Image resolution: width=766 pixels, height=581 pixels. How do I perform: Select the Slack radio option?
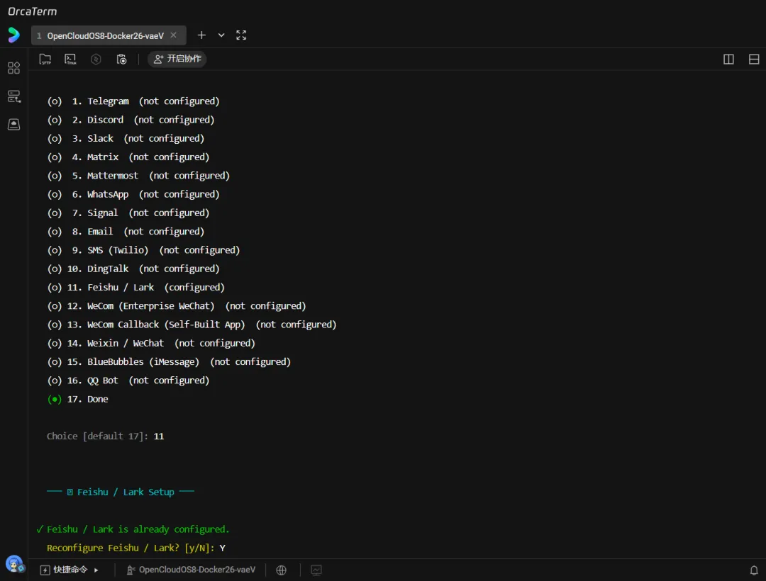point(54,139)
